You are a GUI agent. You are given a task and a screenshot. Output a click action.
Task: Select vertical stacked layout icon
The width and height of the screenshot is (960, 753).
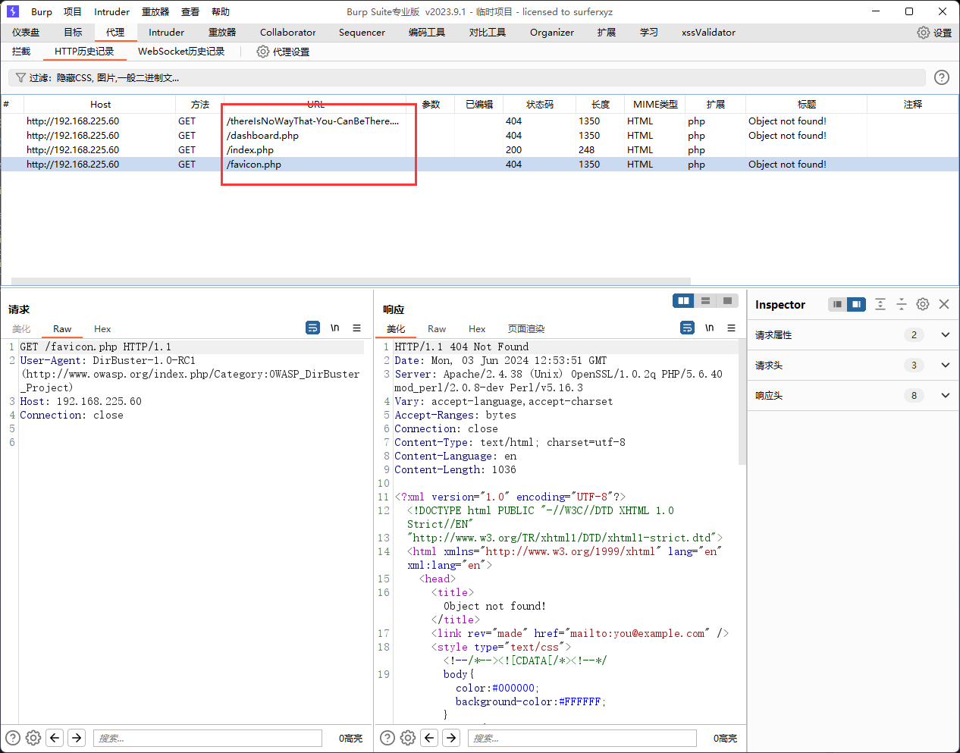coord(705,301)
